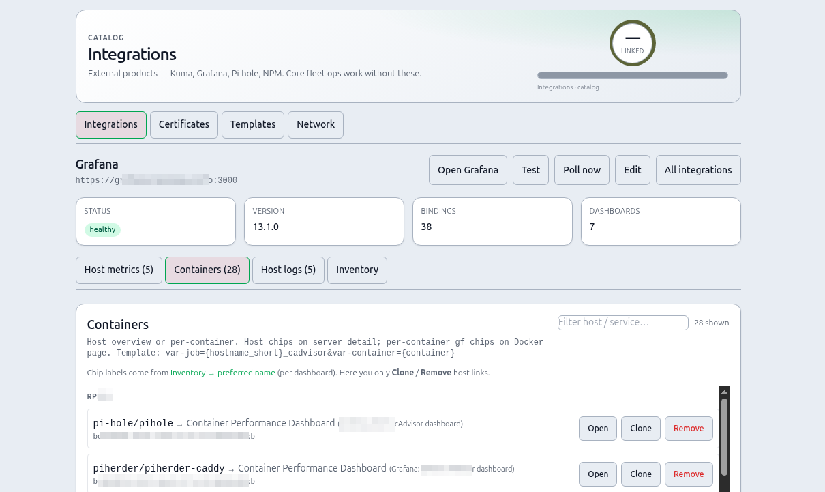Click the Integrations catalog progress bar
Viewport: 825px width, 492px height.
[x=633, y=76]
